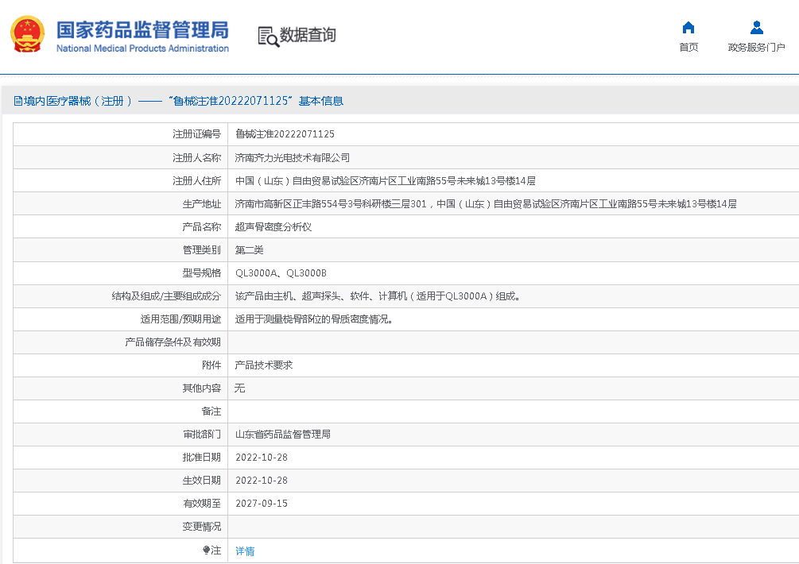Open the 首页 text link
Screen dimensions: 799x564
(688, 48)
